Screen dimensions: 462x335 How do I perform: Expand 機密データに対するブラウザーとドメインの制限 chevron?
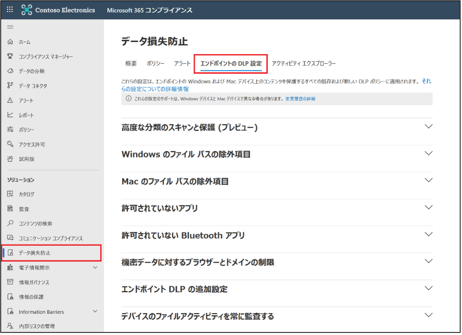[x=428, y=261]
